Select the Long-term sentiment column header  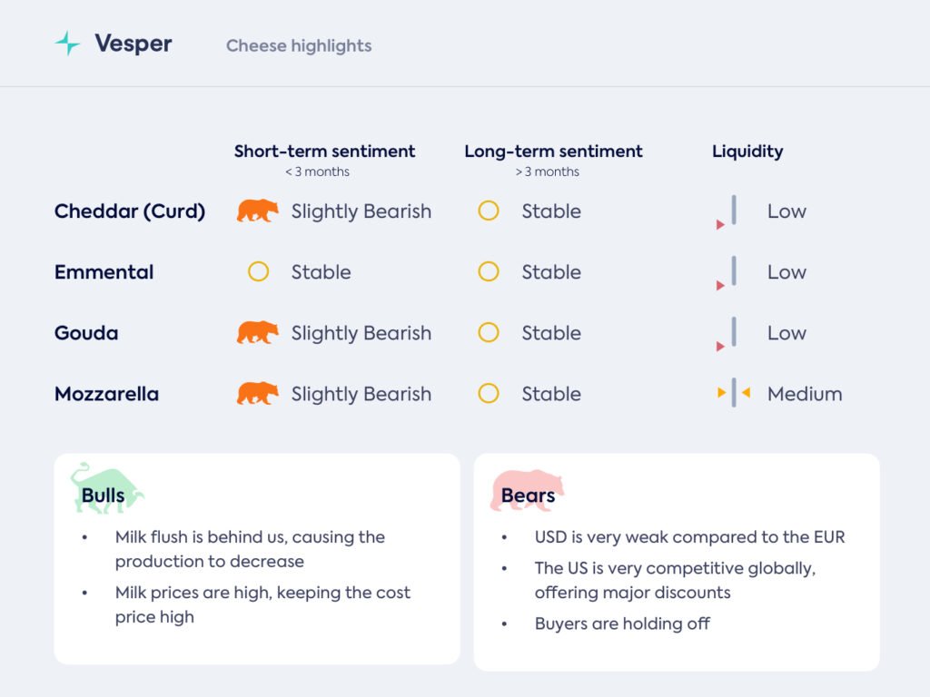[553, 152]
